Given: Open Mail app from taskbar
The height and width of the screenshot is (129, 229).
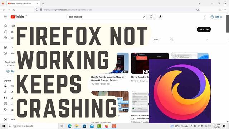Looking at the screenshot, I should [92, 126].
